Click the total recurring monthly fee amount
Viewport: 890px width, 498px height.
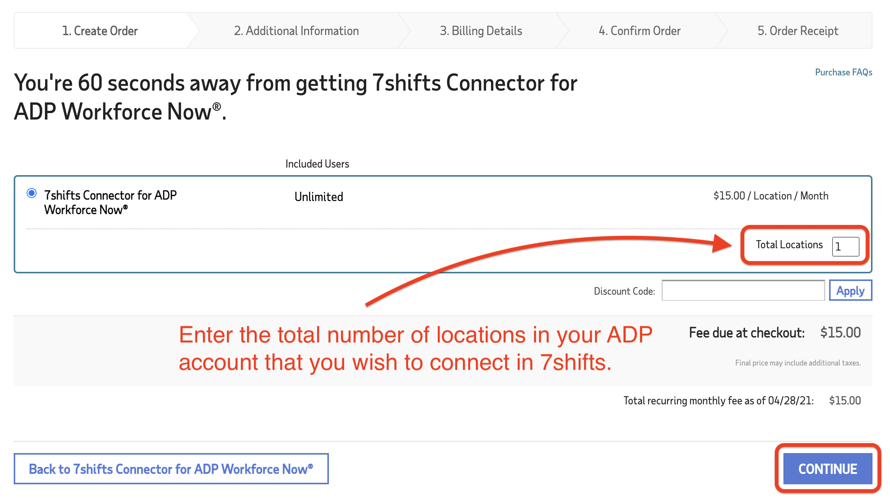pos(845,401)
